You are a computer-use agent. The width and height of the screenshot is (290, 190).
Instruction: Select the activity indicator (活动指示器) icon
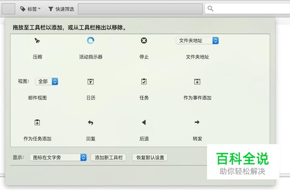click(91, 40)
